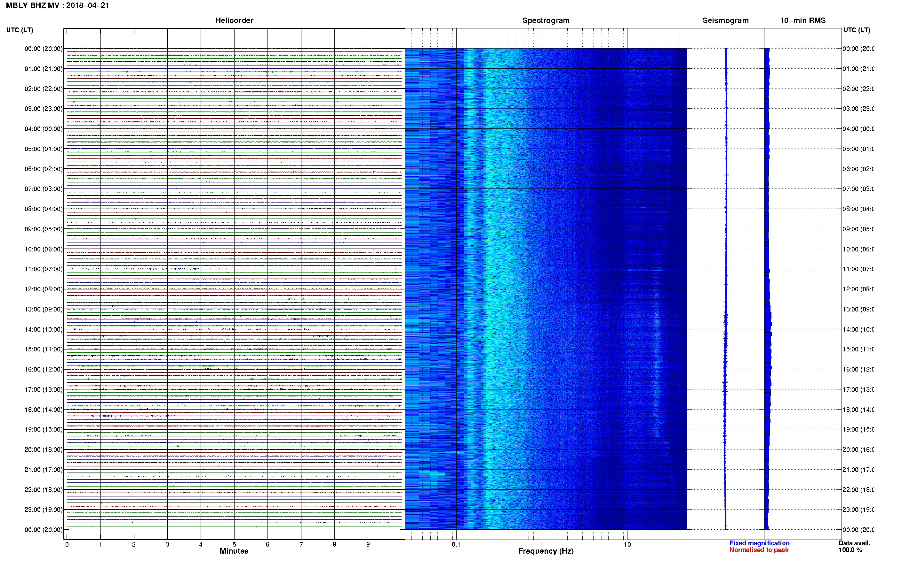Click the blue 'Fixed magnification' legend text
The height and width of the screenshot is (568, 910).
(x=759, y=543)
